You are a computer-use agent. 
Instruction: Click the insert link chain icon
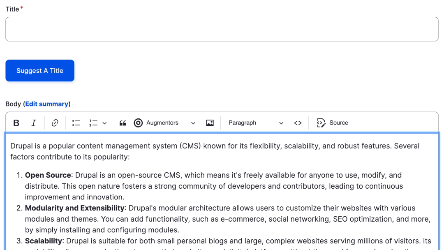click(x=55, y=123)
